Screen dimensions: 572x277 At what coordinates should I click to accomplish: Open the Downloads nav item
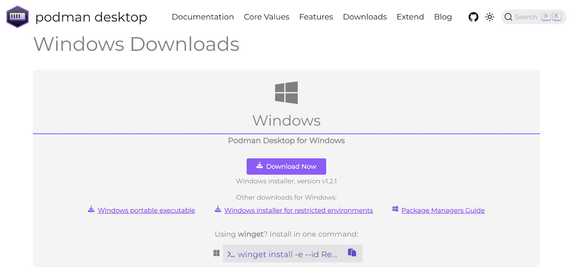[365, 17]
